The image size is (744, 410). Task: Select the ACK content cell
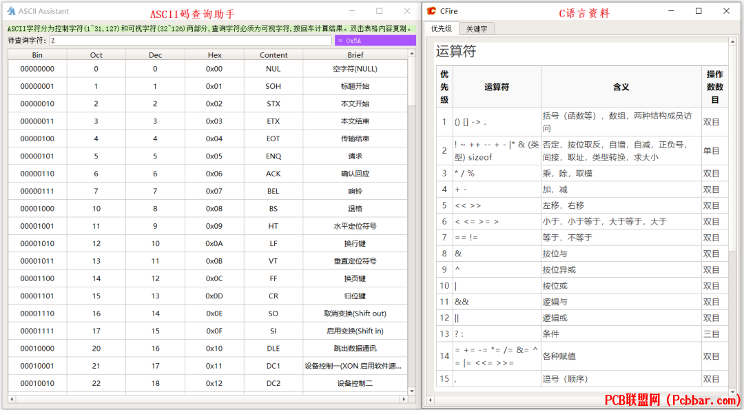(x=273, y=174)
